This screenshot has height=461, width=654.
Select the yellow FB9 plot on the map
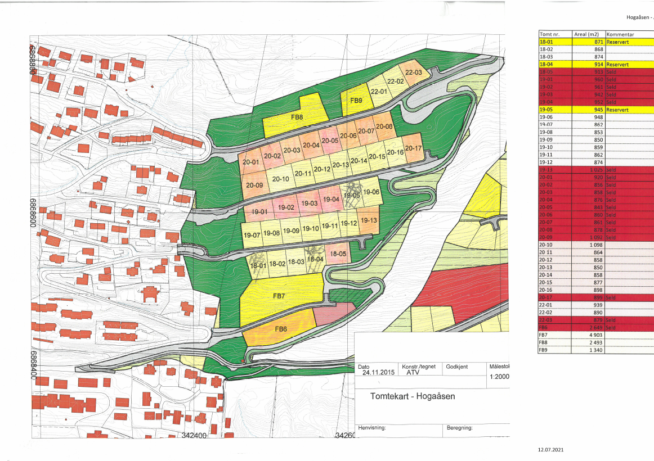click(356, 101)
